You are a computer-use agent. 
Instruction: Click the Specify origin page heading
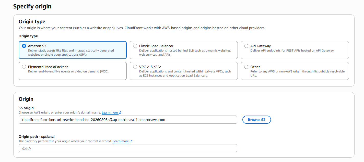[32, 6]
